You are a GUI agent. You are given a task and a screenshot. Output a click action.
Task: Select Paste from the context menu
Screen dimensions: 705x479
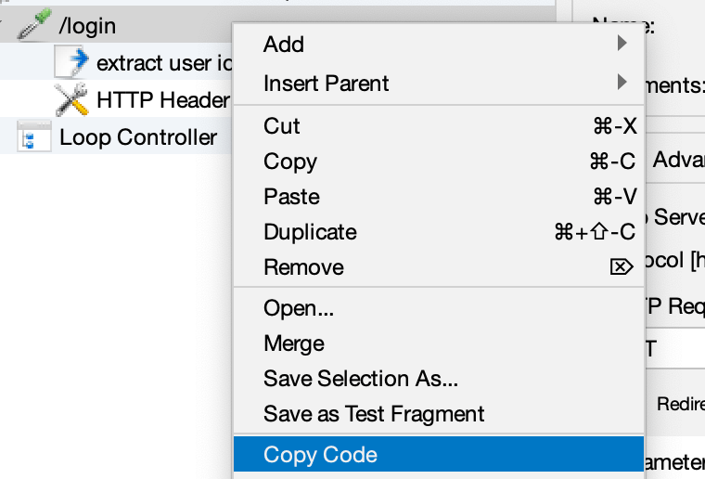[x=291, y=196]
